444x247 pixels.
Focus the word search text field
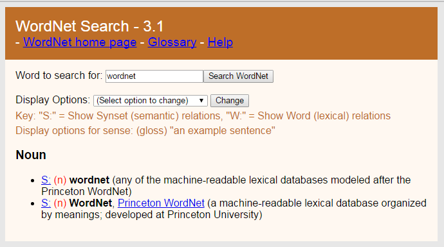154,76
